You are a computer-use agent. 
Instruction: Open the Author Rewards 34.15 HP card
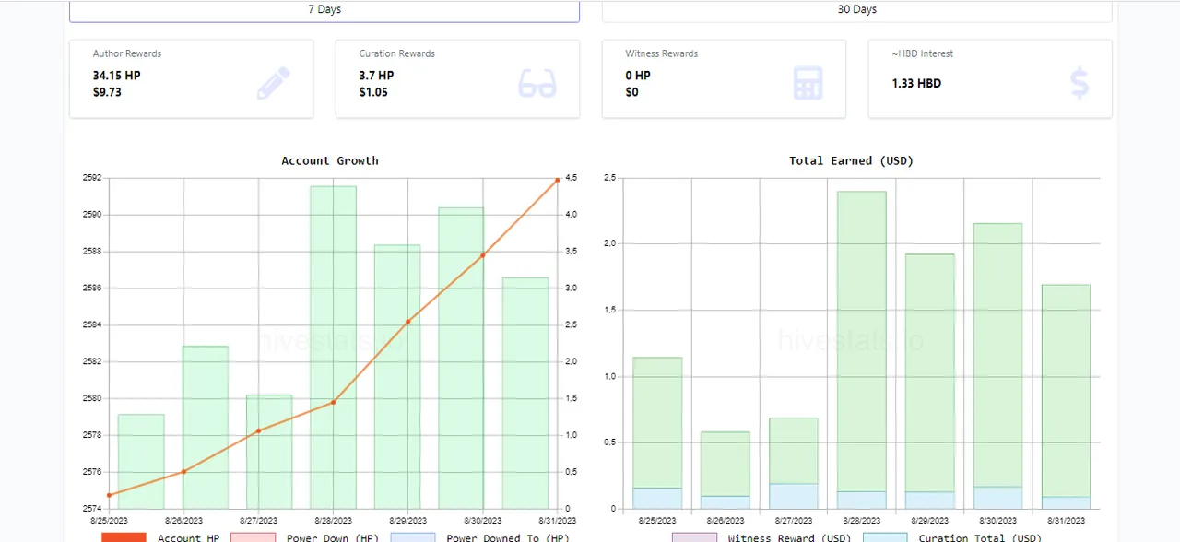tap(191, 78)
